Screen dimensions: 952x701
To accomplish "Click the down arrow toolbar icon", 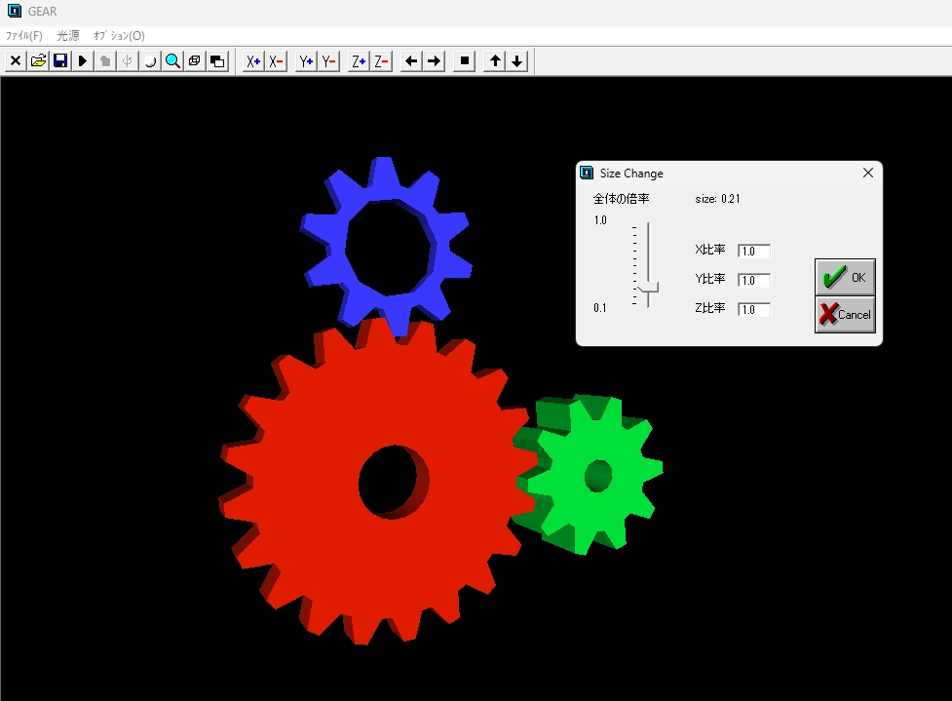I will pos(517,61).
